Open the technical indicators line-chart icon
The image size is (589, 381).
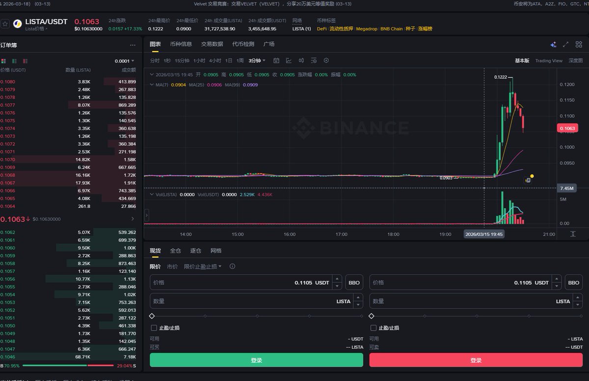289,60
